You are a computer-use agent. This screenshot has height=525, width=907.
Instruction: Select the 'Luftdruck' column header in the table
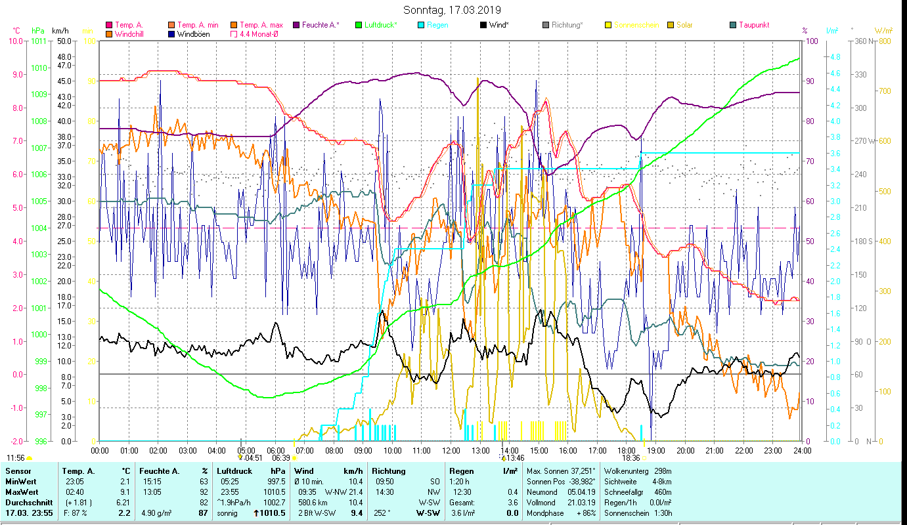pyautogui.click(x=234, y=471)
